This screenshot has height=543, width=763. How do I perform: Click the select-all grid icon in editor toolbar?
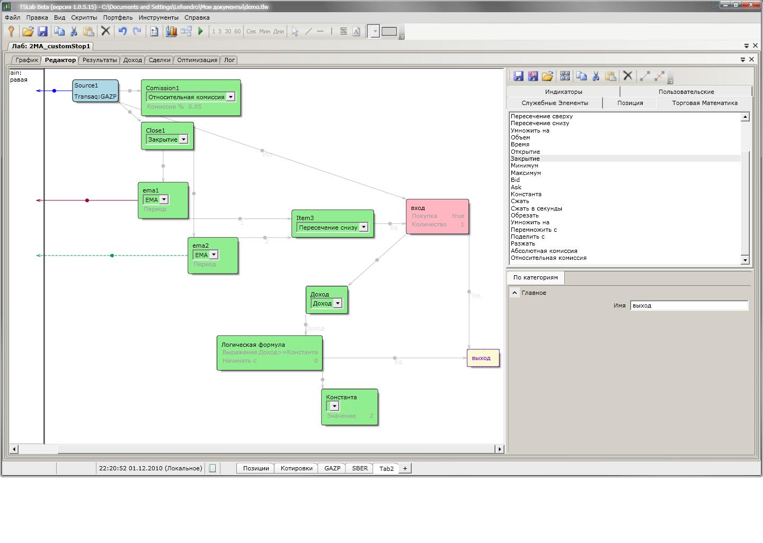[565, 76]
